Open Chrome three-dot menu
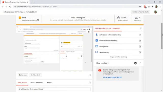The width and height of the screenshot is (163, 92). [160, 7]
